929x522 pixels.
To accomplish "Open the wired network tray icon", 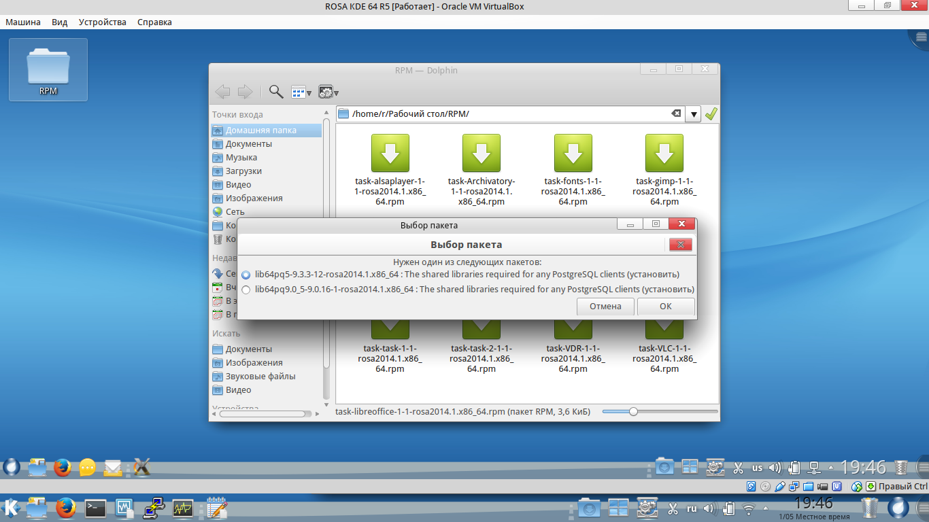I will coord(813,468).
